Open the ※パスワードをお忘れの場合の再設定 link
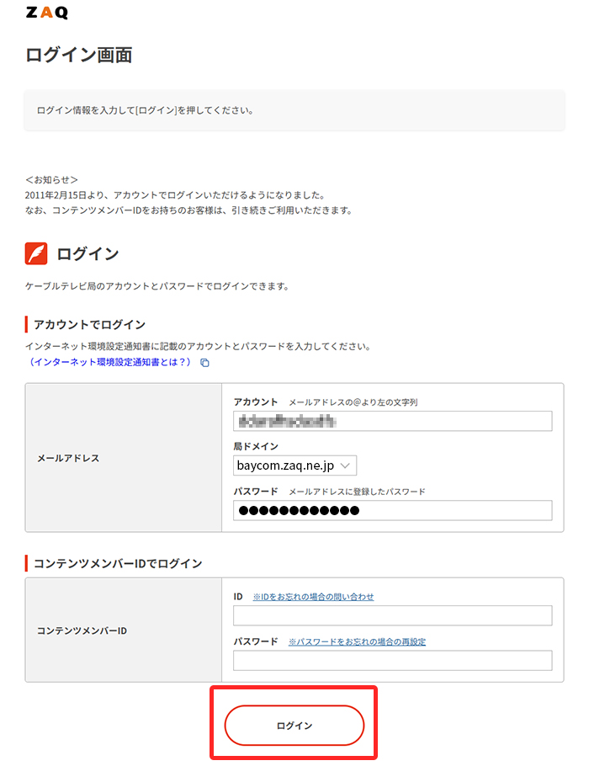The height and width of the screenshot is (766, 589). pos(357,641)
